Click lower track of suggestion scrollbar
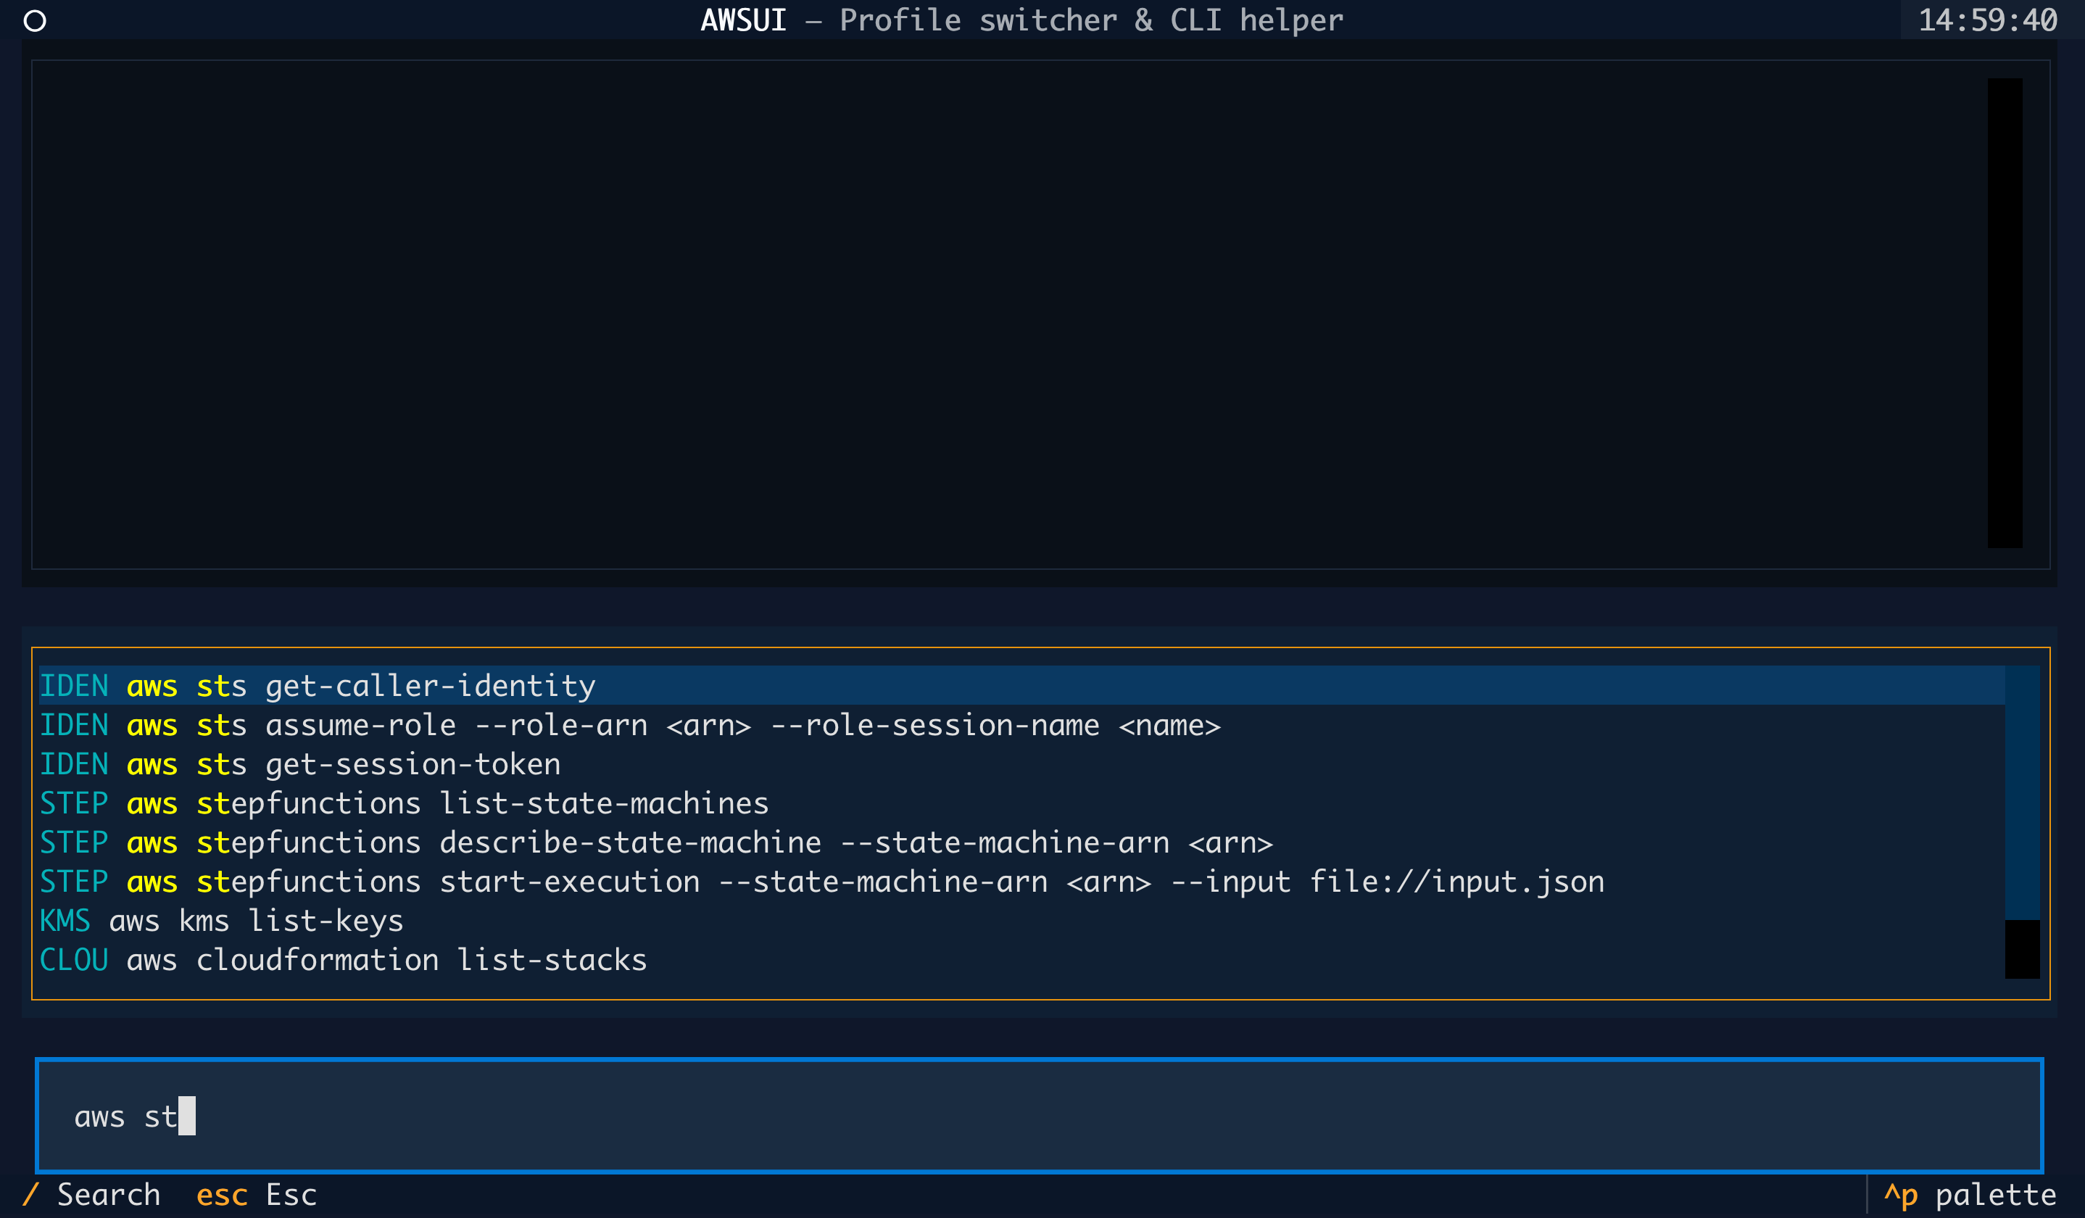Screen dimensions: 2085x1218 2022,949
